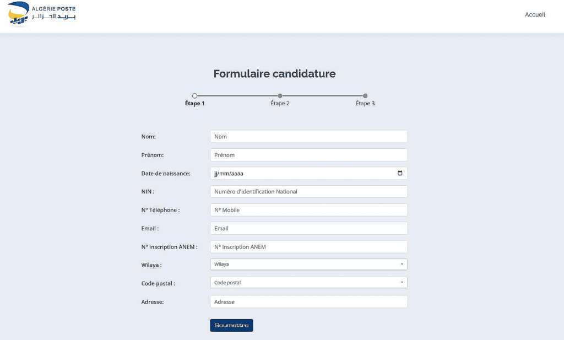Expand the Wilaya dropdown

click(308, 265)
